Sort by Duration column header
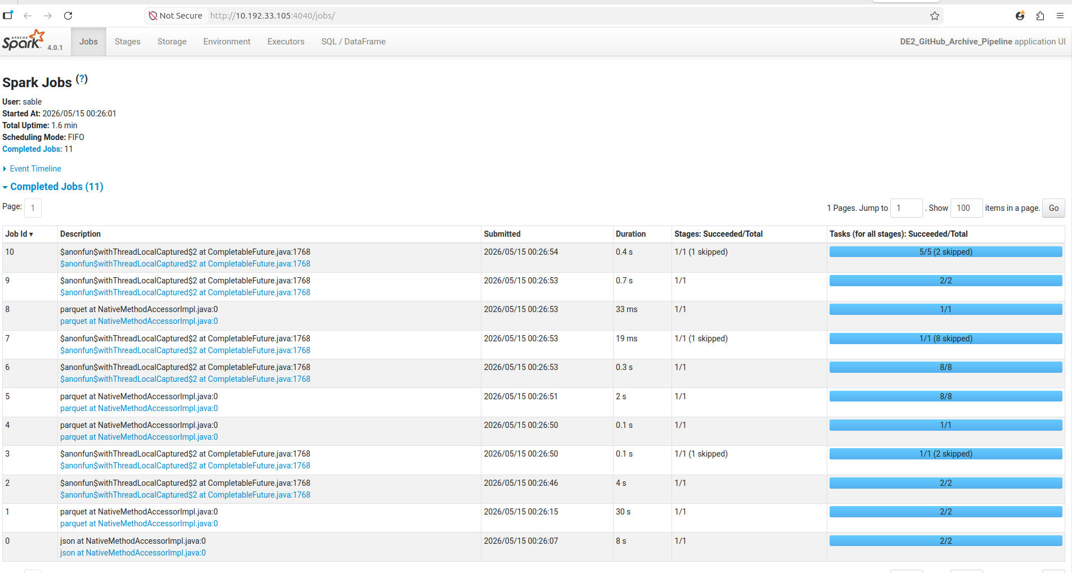This screenshot has height=573, width=1072. (630, 234)
